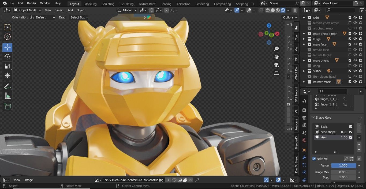Open Orientation Default dropdown
Screen dimensions: 366x189
(x=43, y=17)
